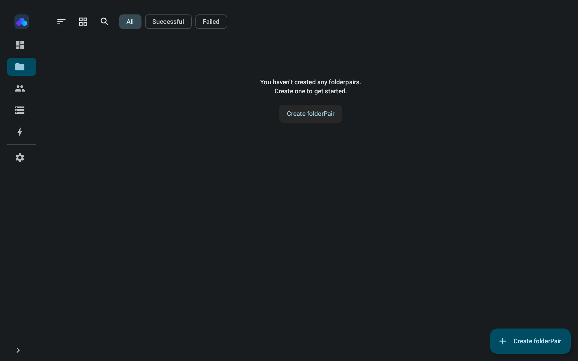
Task: Open the search magnifier icon
Action: (x=104, y=22)
